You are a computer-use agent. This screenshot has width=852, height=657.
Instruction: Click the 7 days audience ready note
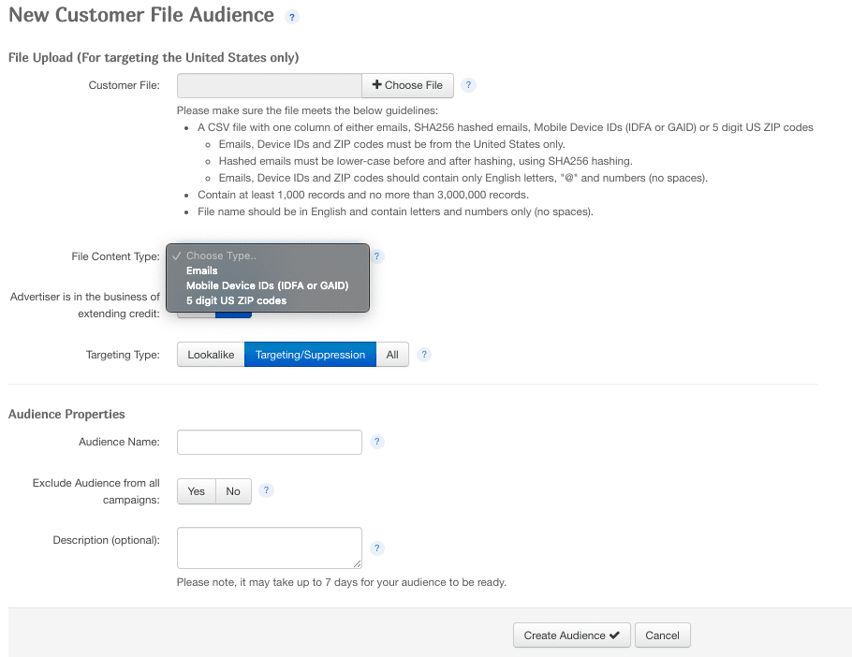(341, 582)
